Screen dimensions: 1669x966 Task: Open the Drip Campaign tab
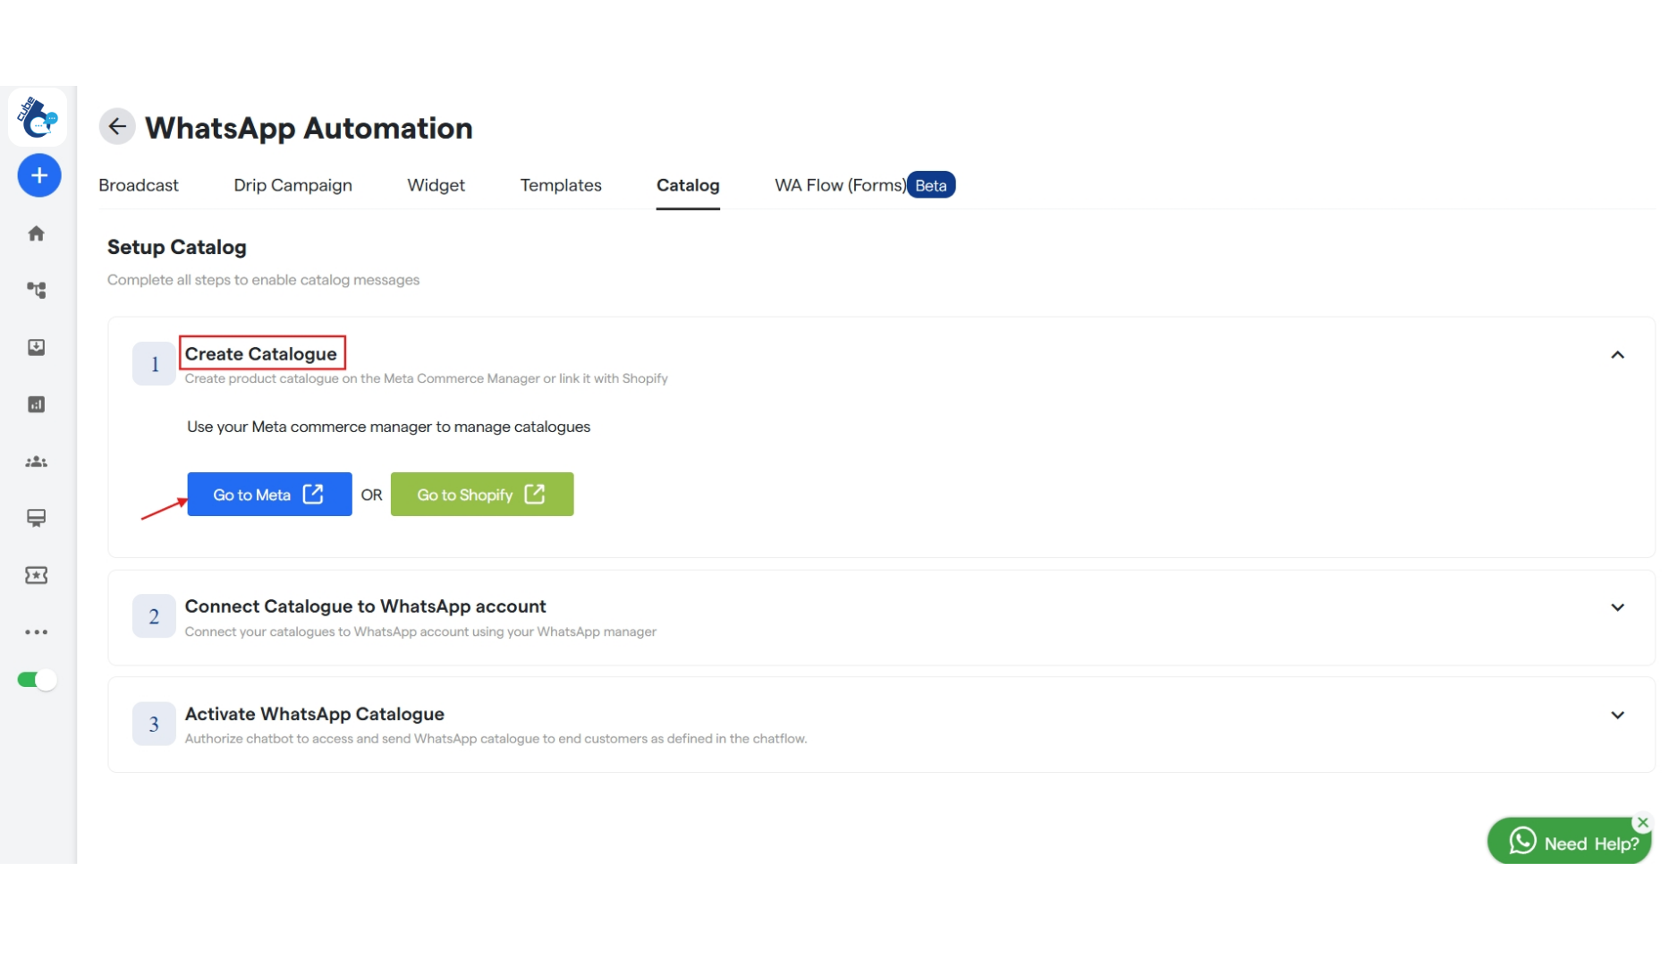coord(292,185)
